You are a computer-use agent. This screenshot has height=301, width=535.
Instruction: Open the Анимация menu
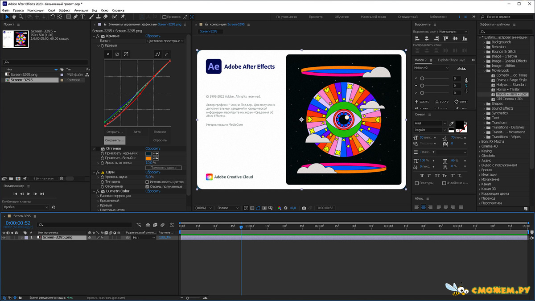point(81,10)
